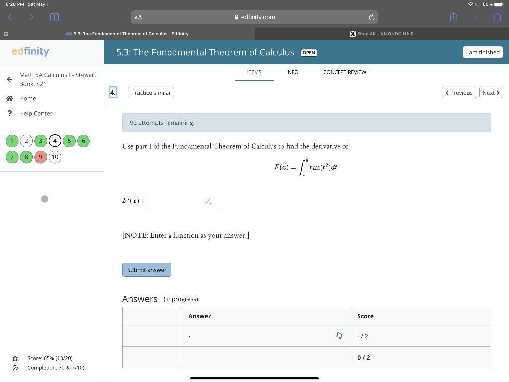Select problem 10 in the problem navigator
Image resolution: width=509 pixels, height=382 pixels.
(x=55, y=157)
